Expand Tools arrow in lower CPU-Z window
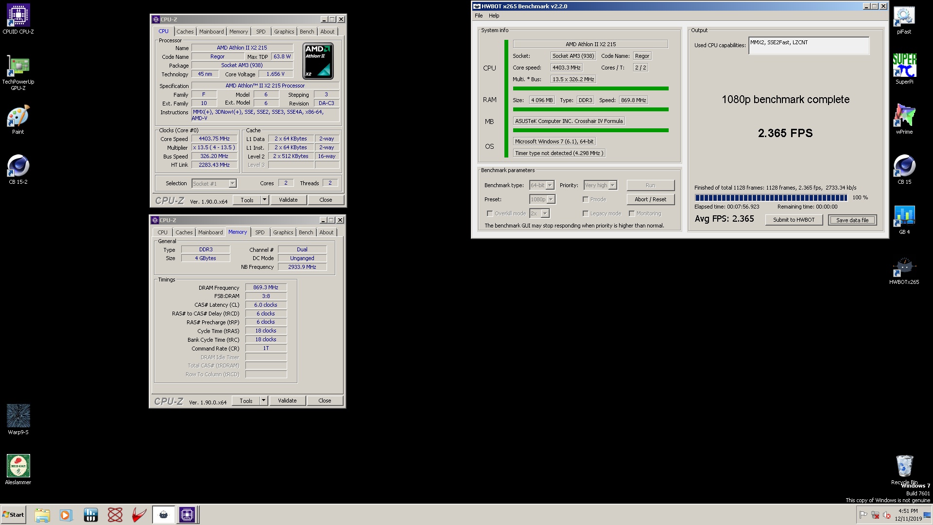Screen dimensions: 933x525 263,401
